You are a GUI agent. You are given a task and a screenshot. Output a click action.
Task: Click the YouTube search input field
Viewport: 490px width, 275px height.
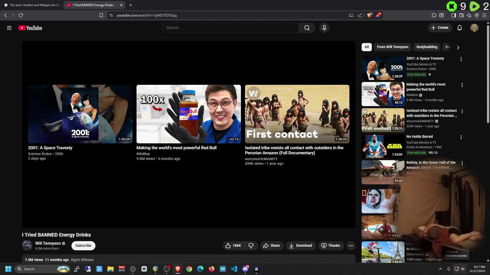[x=230, y=27]
